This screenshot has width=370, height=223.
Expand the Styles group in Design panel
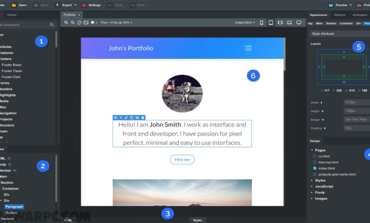pos(312,180)
